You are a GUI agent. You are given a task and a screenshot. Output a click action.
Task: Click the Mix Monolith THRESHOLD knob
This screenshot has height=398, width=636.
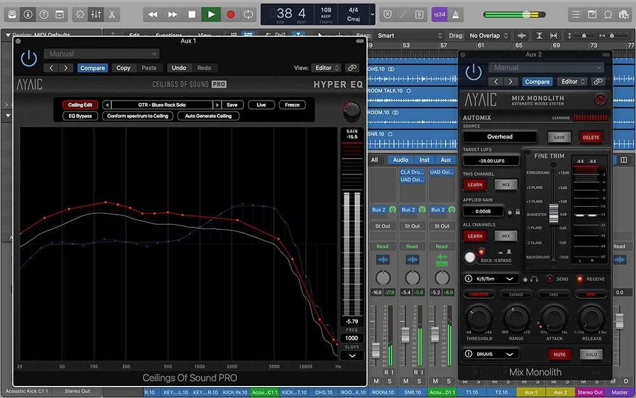pos(479,318)
